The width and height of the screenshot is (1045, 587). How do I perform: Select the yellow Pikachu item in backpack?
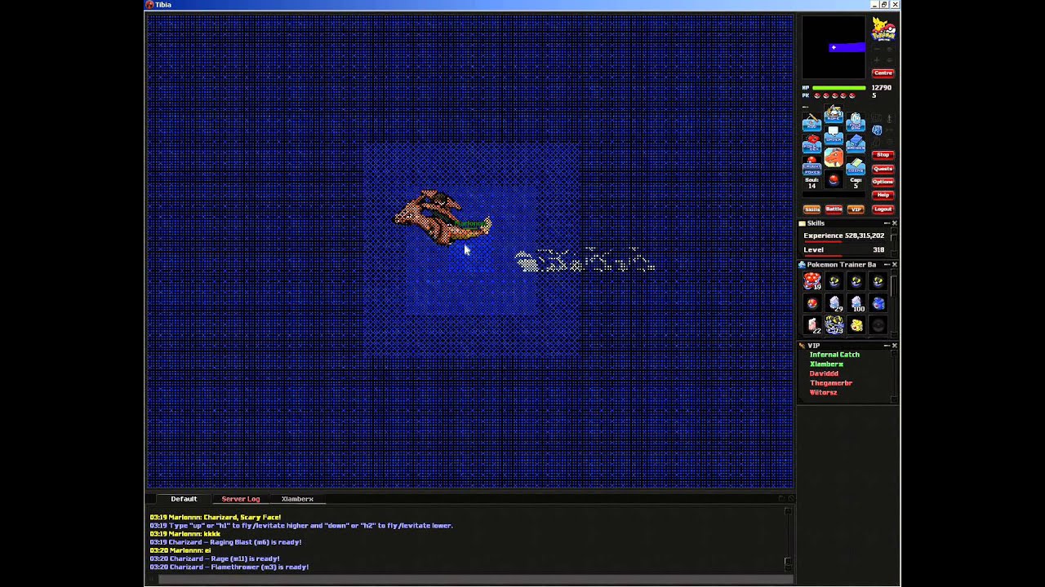(857, 324)
